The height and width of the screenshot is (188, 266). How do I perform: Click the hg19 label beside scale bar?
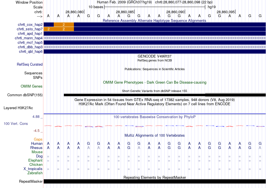pos(212,7)
